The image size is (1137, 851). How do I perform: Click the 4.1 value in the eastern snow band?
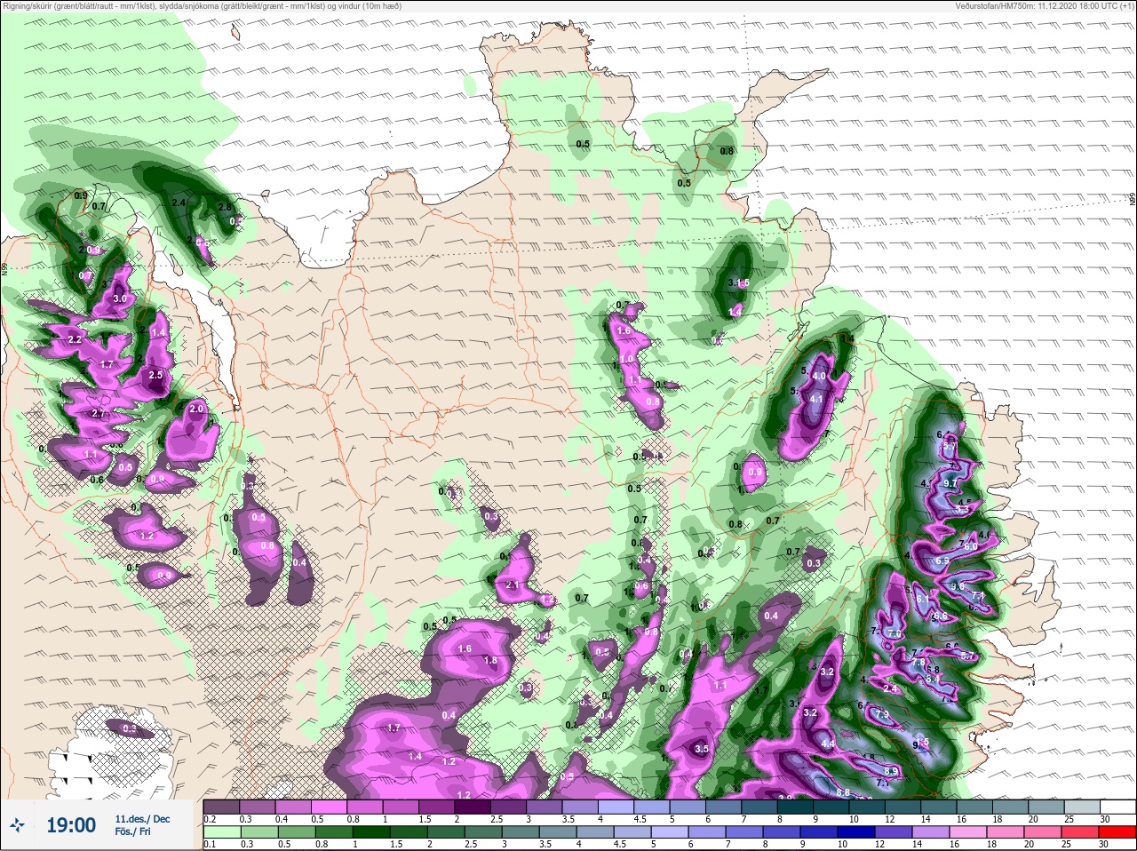pyautogui.click(x=817, y=399)
